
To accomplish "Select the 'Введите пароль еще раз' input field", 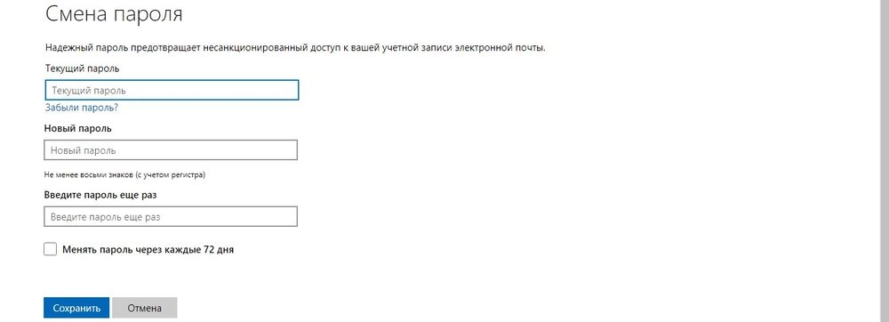I will coord(171,216).
